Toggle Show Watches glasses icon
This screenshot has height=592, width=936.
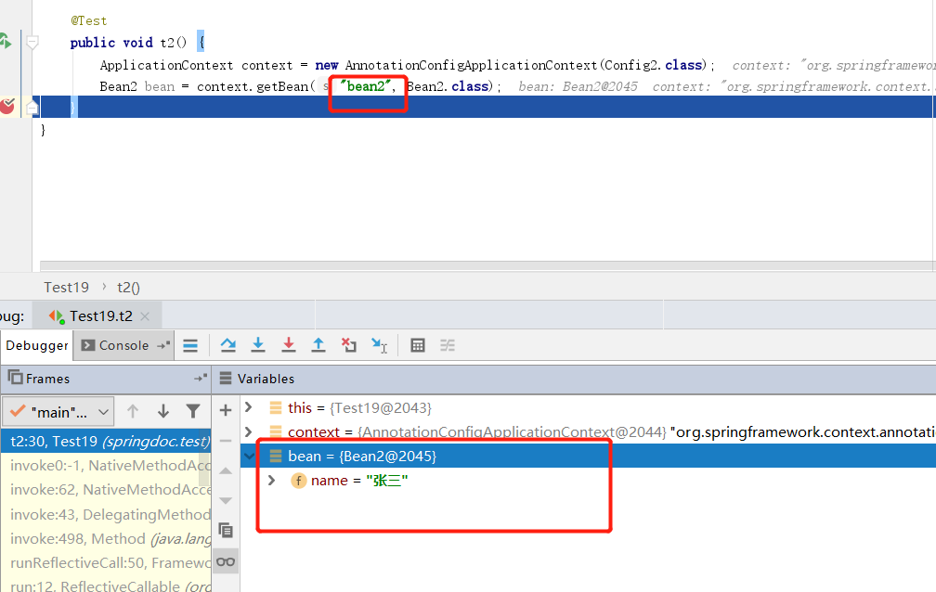[226, 561]
